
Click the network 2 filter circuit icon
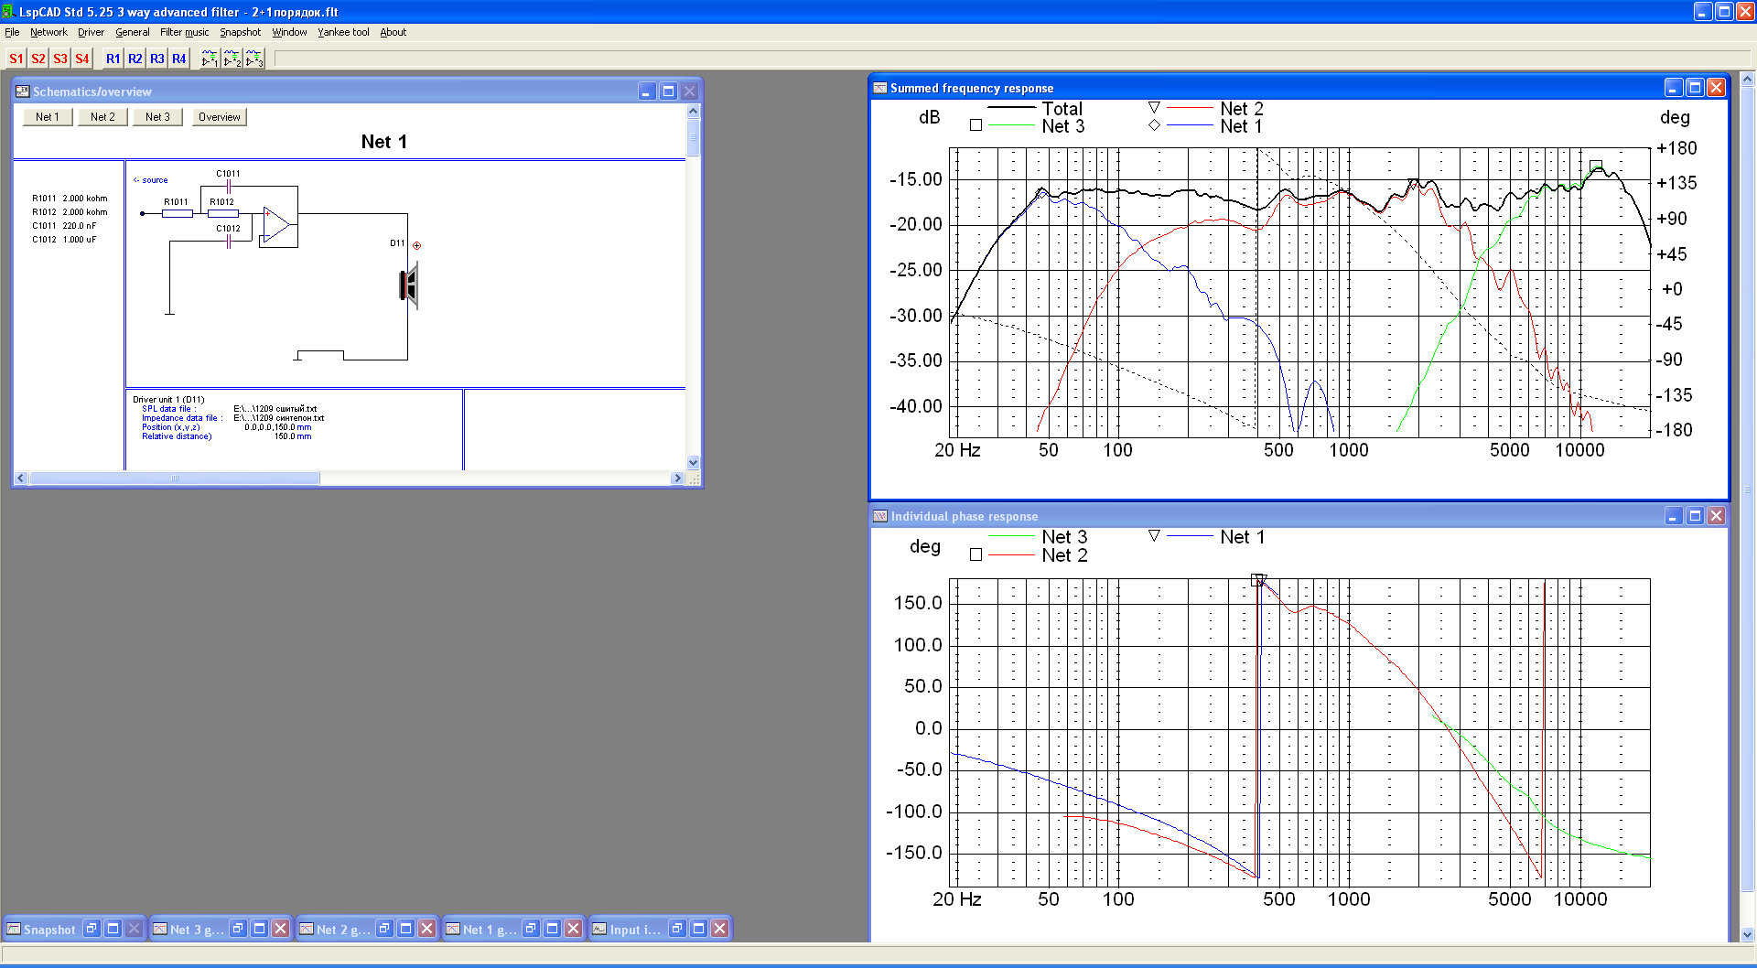tap(232, 59)
